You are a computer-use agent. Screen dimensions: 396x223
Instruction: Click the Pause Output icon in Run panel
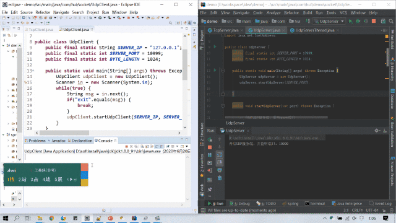(x=210, y=155)
